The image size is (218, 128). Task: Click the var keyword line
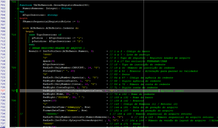pyautogui.click(x=22, y=12)
